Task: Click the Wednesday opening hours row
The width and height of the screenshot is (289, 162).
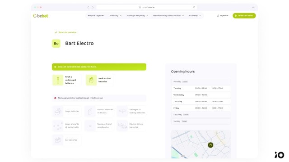Action: [x=201, y=95]
